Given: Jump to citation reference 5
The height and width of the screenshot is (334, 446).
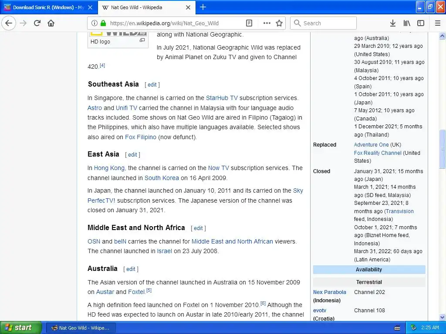Looking at the screenshot, I should coord(149,291).
